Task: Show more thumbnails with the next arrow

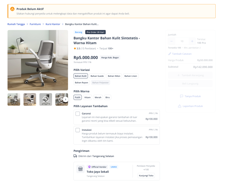Action: pos(65,100)
